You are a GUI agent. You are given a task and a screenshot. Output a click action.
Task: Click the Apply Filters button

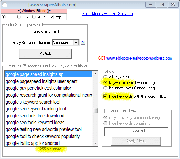pos(136,141)
